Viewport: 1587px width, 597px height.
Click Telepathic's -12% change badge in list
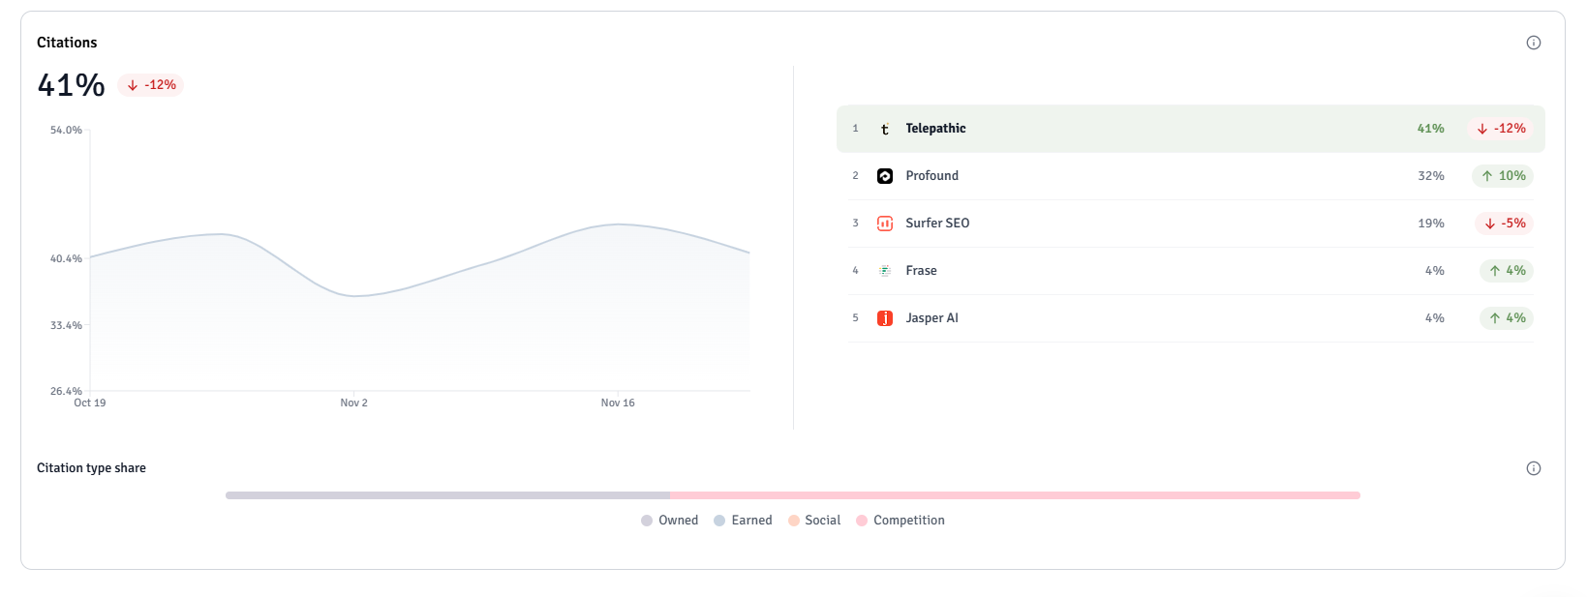[x=1501, y=129]
